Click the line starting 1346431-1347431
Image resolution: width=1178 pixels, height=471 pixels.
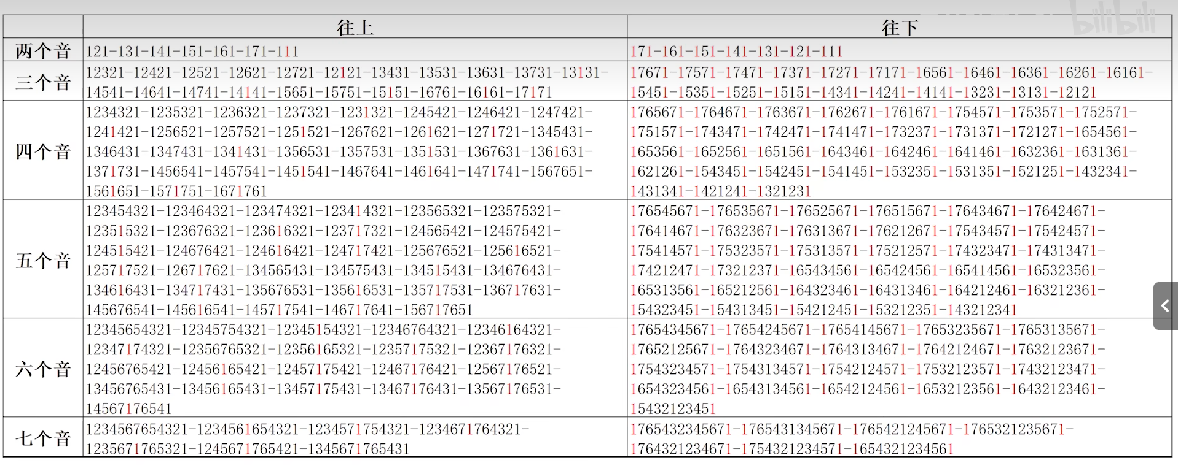coord(340,151)
